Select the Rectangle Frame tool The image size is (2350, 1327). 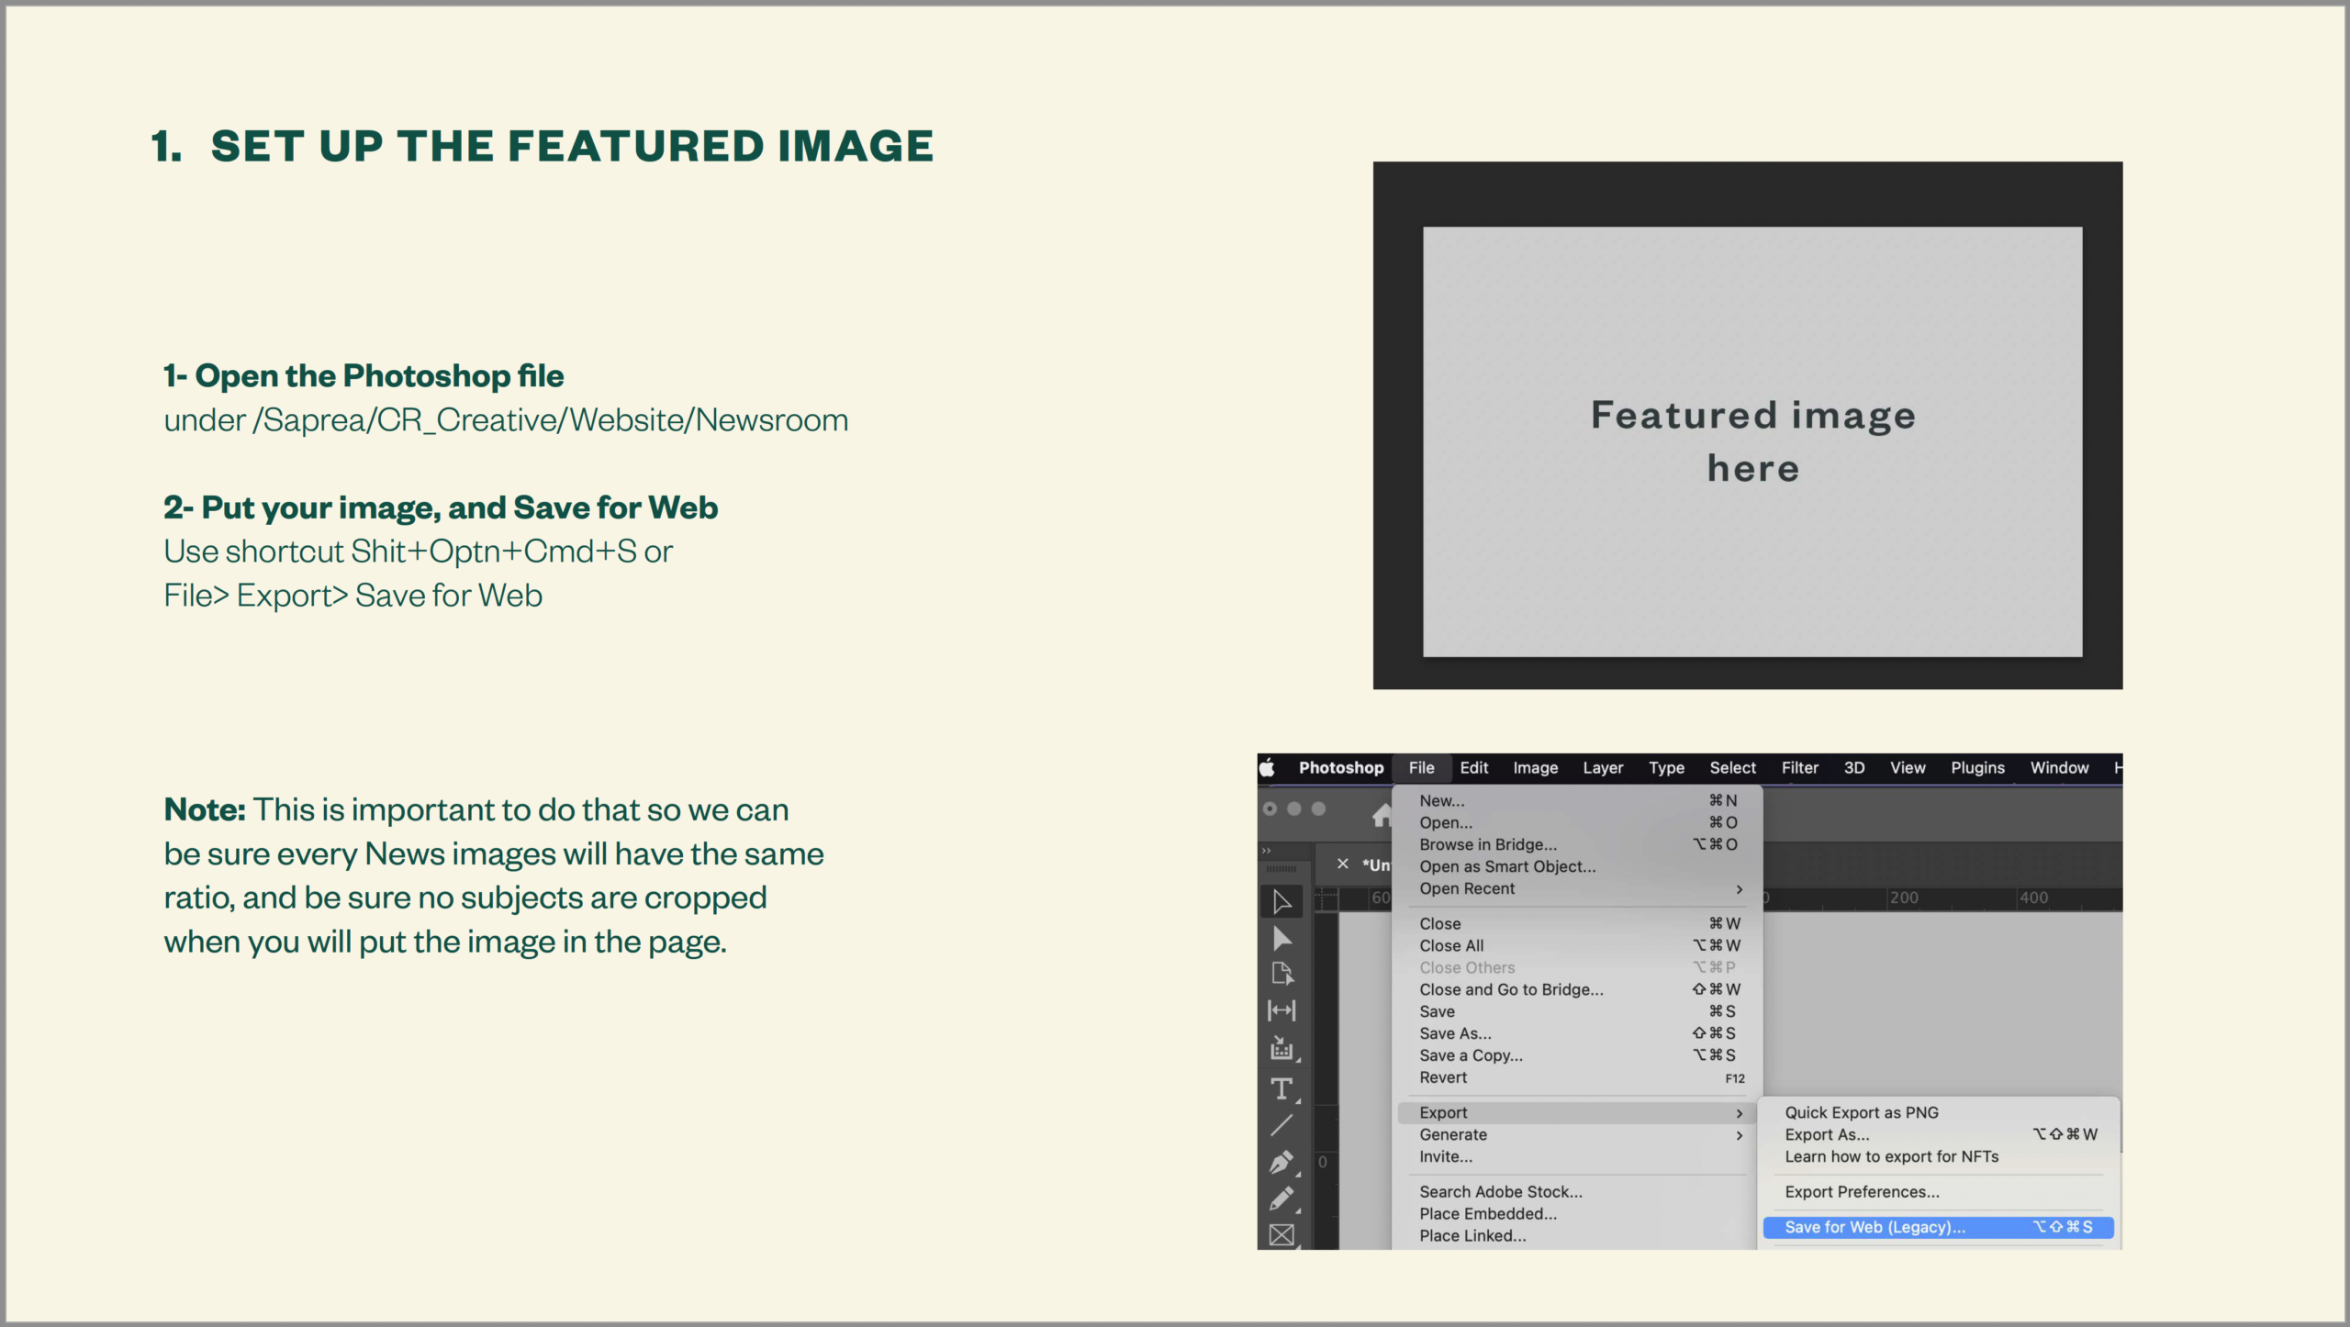[1281, 1235]
